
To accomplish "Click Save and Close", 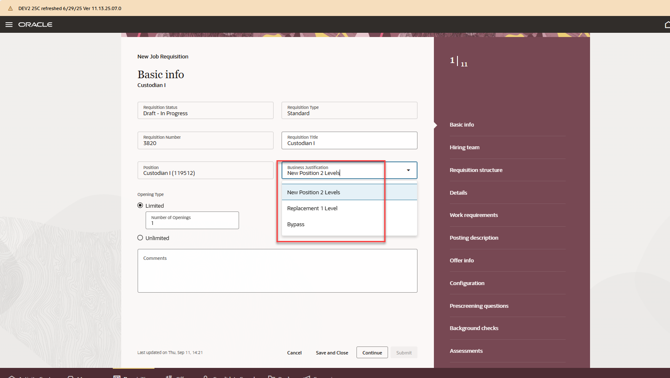I will point(332,353).
